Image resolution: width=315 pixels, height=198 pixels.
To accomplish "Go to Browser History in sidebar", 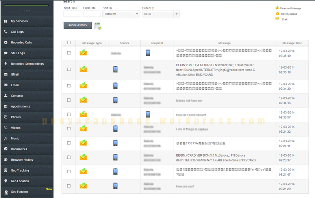I will pos(22,160).
